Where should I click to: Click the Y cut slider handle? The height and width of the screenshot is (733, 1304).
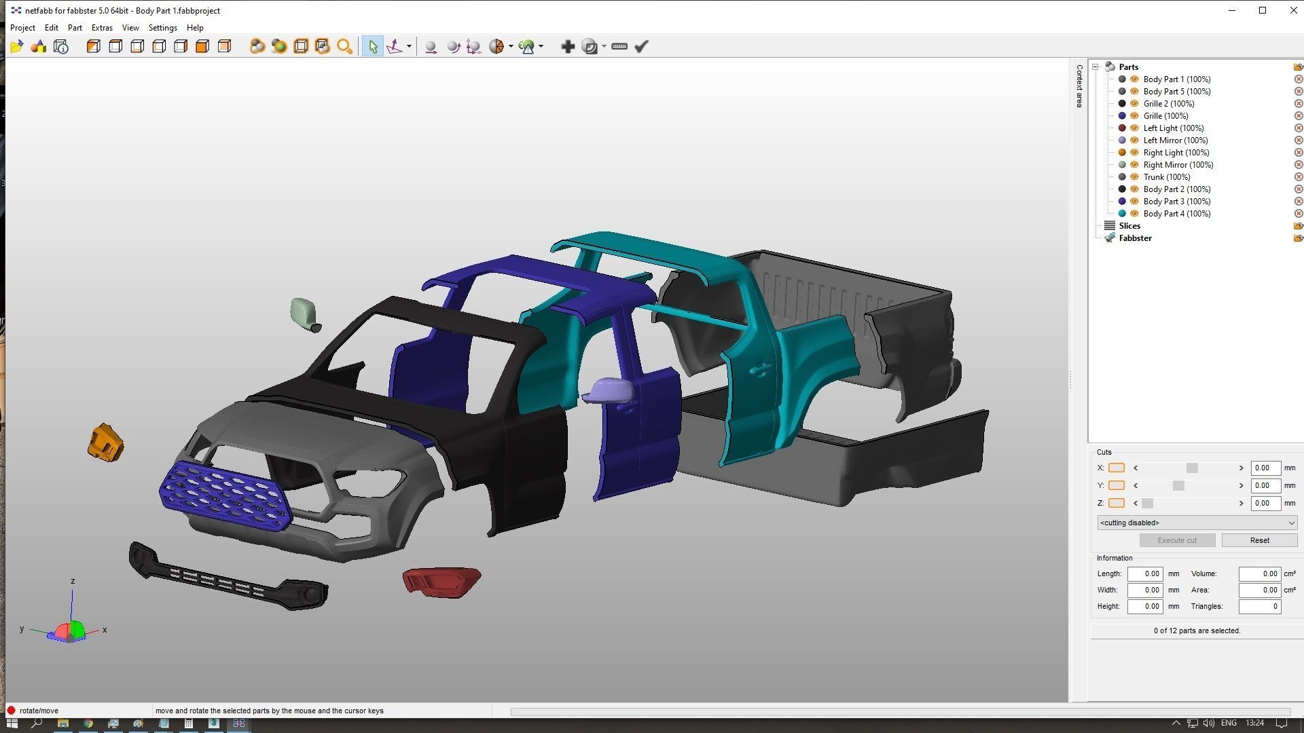tap(1178, 486)
